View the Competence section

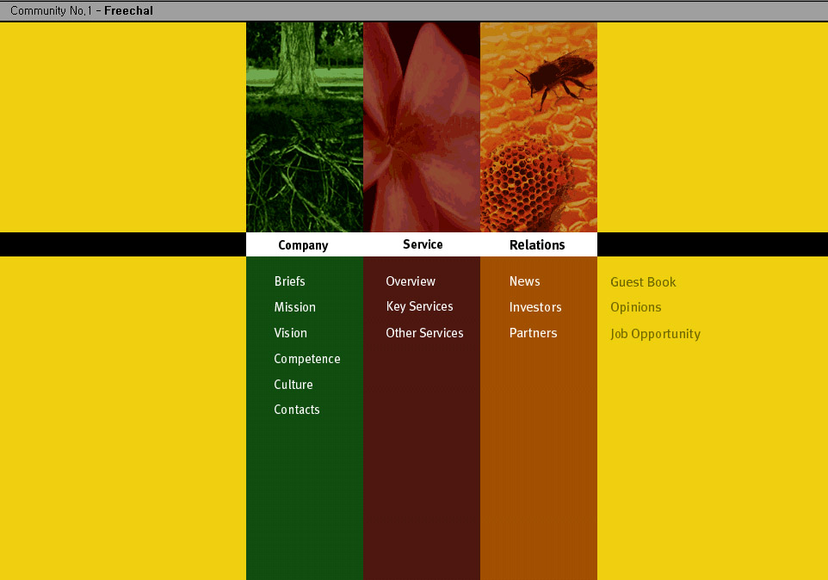coord(306,359)
